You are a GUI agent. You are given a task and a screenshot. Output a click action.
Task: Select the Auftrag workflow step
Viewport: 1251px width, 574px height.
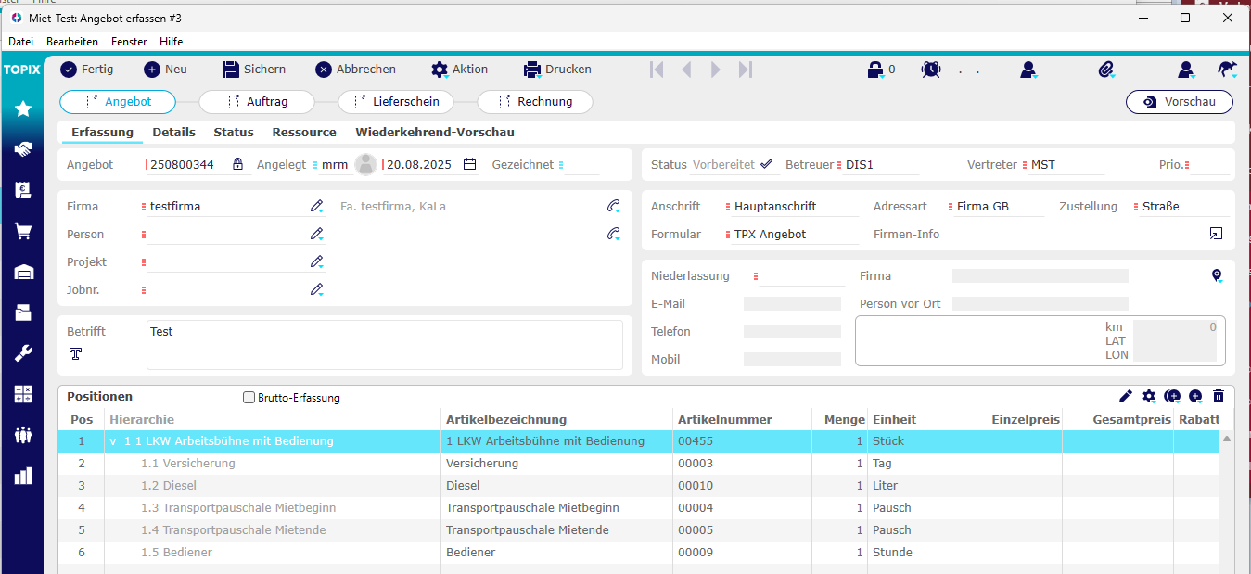pos(257,102)
